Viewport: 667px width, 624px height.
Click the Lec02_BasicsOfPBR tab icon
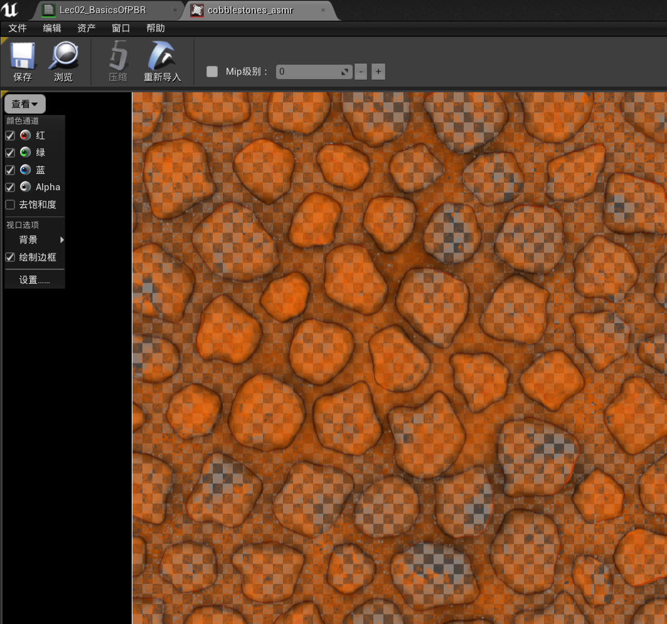point(48,10)
